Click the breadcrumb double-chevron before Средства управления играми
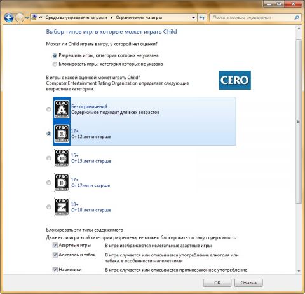The image size is (305, 294). coord(41,18)
